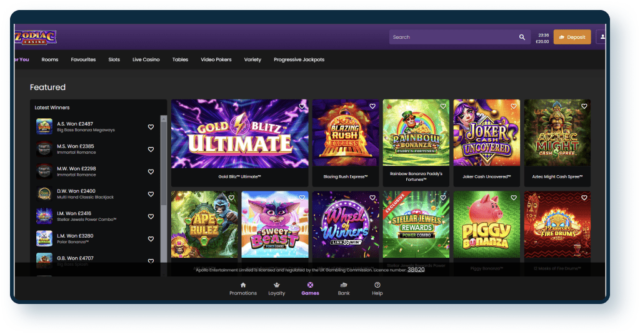This screenshot has height=334, width=640.
Task: Click Multi Hand Classic Blackjack icon
Action: pyautogui.click(x=44, y=194)
